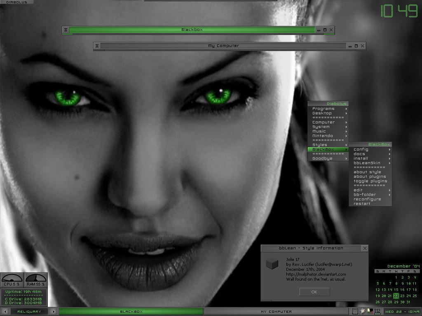
Task: Open the install submenu in BlackBox menu
Action: coord(370,158)
